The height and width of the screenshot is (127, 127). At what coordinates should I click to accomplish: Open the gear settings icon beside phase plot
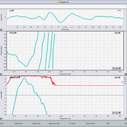126,74
